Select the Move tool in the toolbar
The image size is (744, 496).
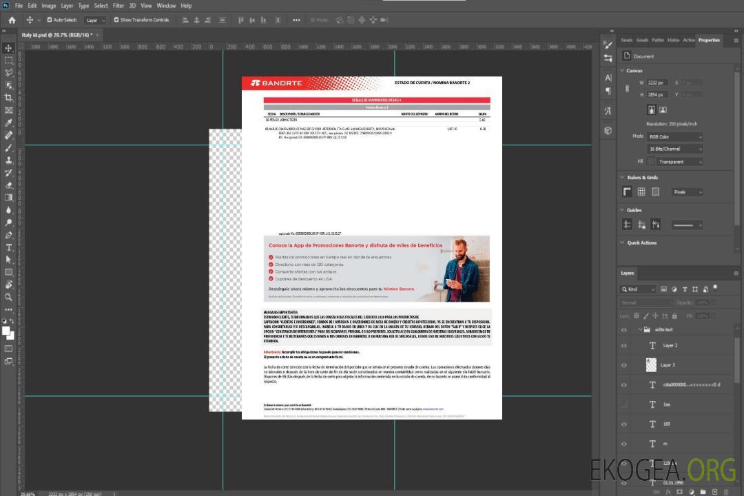(9, 48)
